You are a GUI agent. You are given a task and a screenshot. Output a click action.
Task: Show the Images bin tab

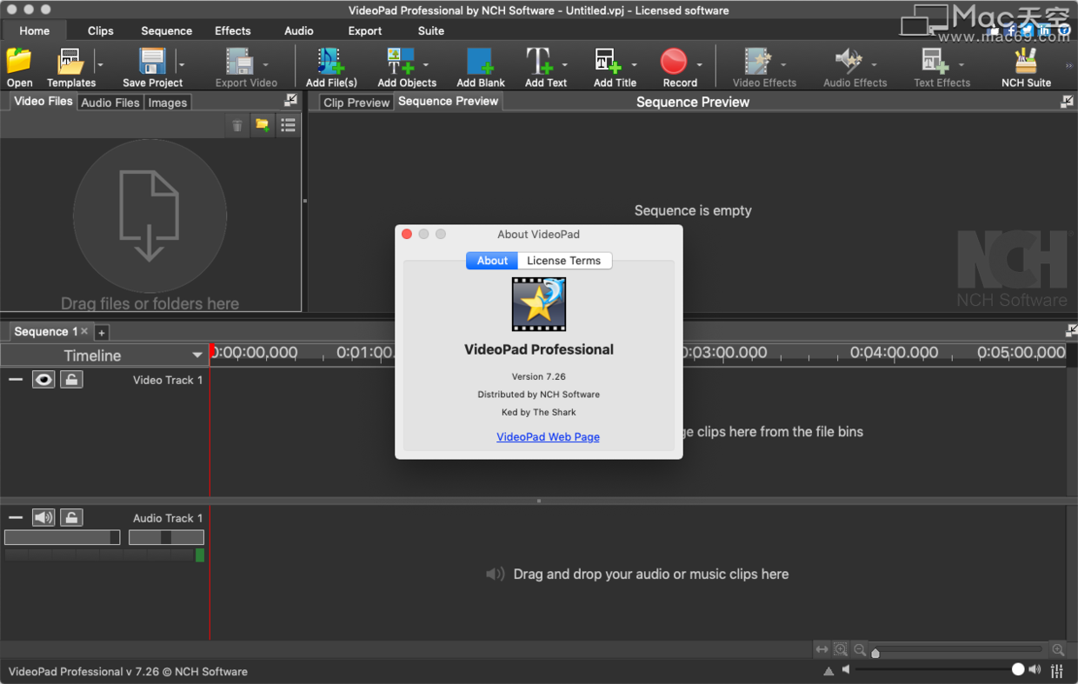pyautogui.click(x=168, y=103)
